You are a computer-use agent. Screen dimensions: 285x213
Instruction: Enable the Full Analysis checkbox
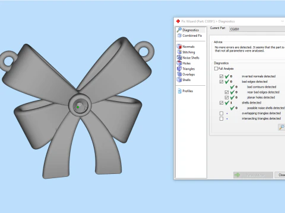point(216,69)
